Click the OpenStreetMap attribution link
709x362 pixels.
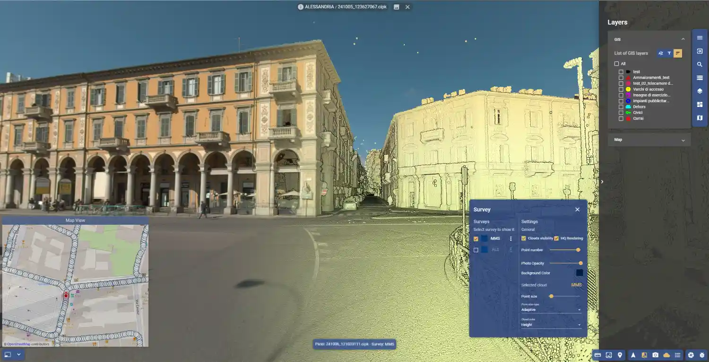18,344
